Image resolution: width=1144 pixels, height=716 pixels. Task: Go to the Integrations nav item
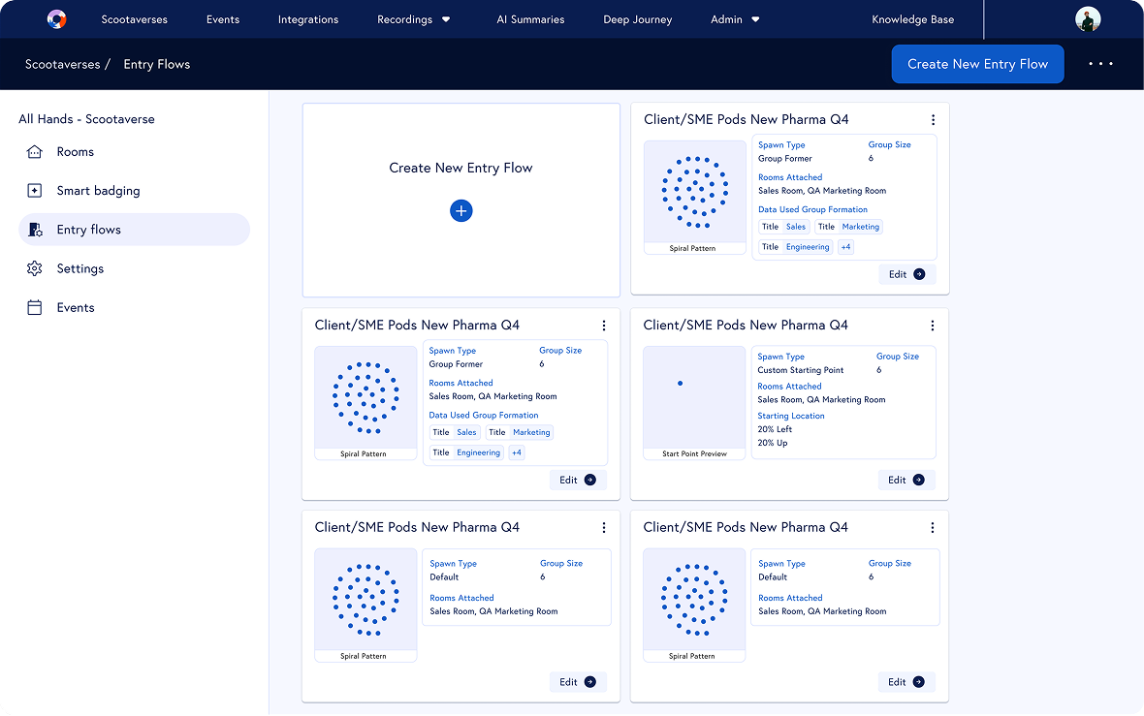308,19
